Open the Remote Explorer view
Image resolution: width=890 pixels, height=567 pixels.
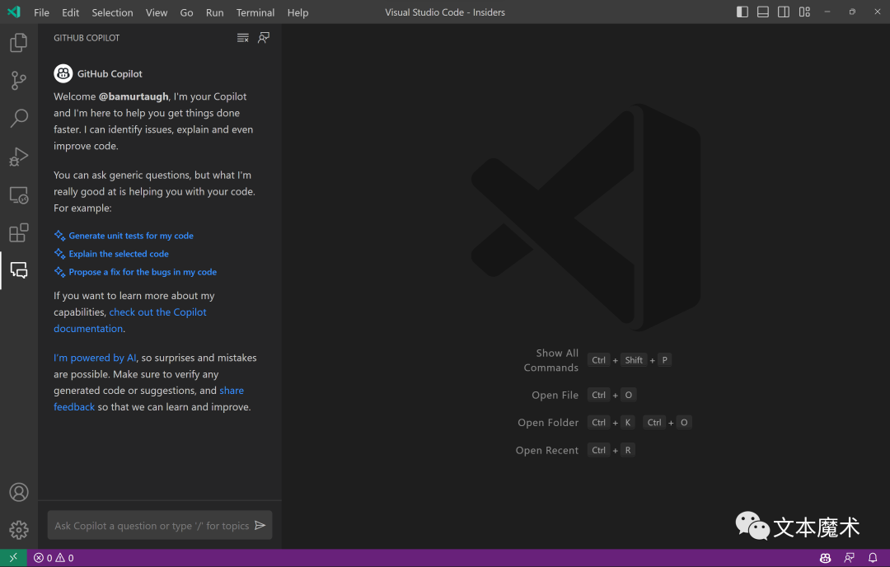coord(19,194)
